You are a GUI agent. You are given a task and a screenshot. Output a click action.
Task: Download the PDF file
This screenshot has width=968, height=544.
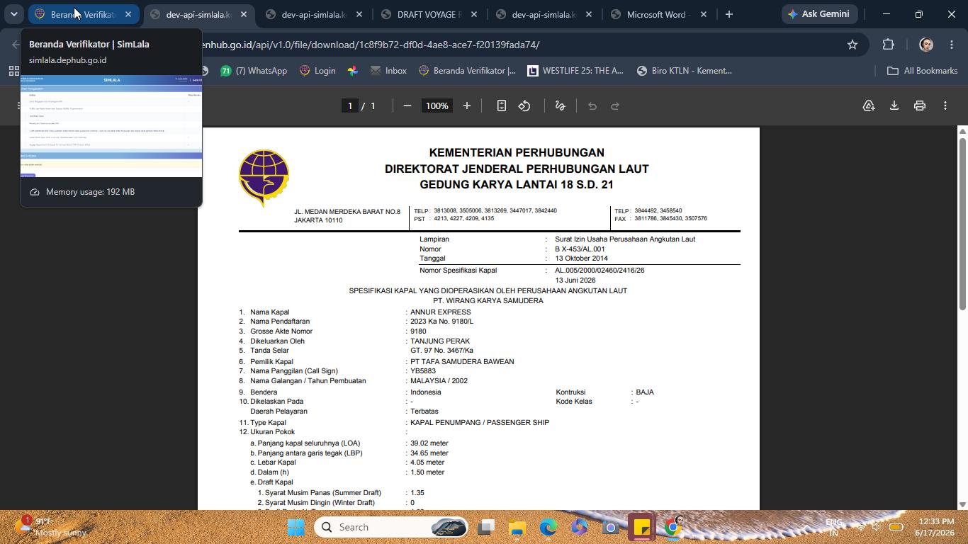pos(894,106)
